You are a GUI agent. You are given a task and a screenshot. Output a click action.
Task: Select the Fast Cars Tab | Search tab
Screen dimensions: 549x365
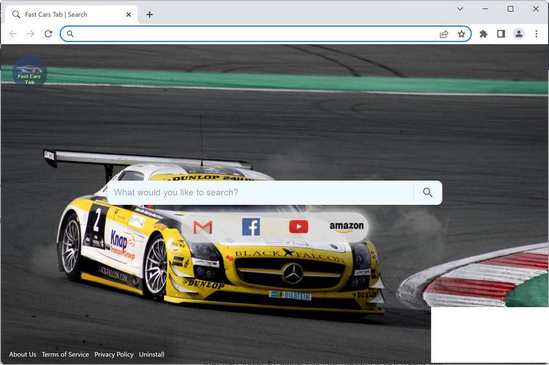(x=71, y=14)
